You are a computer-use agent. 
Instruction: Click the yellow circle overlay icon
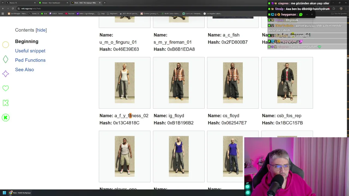pyautogui.click(x=5, y=45)
